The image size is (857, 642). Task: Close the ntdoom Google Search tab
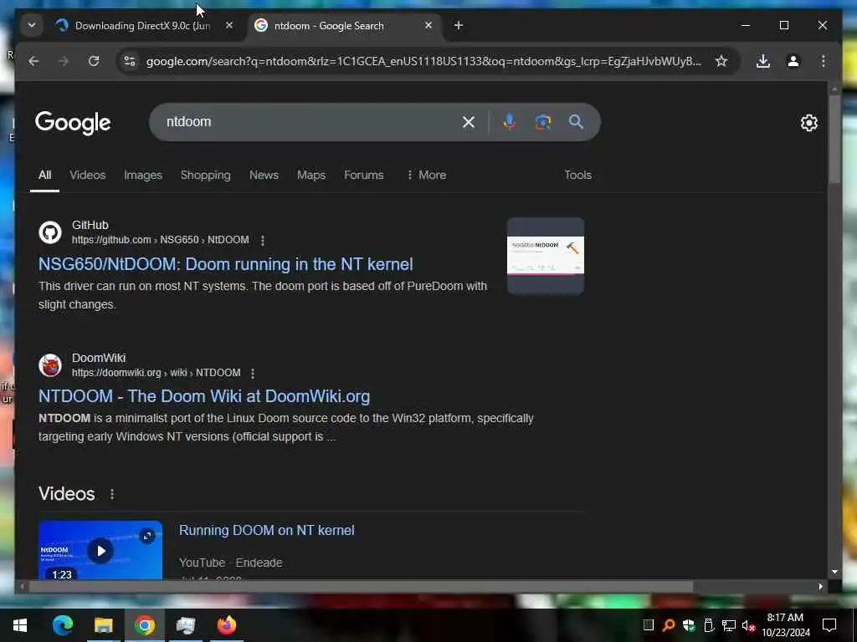[428, 25]
